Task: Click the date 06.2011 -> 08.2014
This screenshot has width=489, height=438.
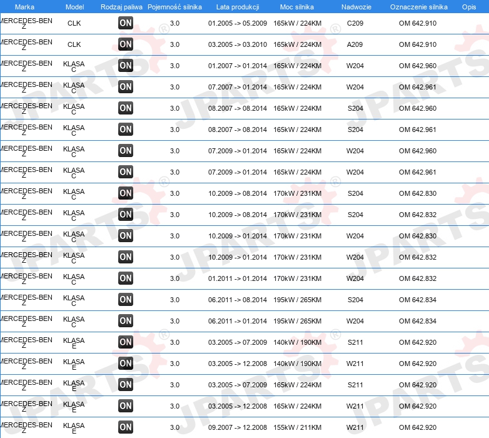Action: (238, 300)
